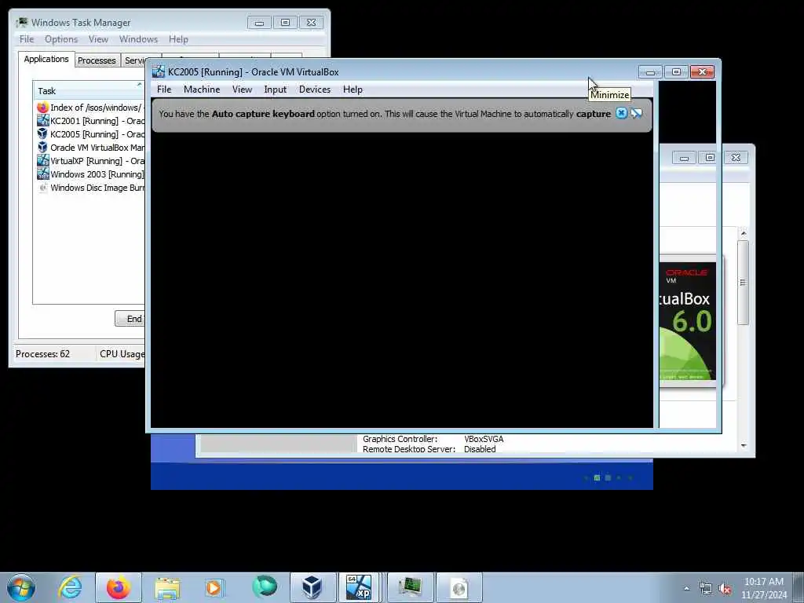This screenshot has width=804, height=603.
Task: Select 'Windows Disc Image Burner' task row
Action: coord(90,188)
